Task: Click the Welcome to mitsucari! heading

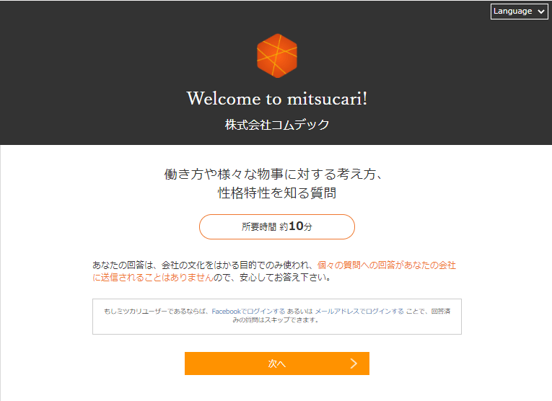Action: [x=277, y=98]
